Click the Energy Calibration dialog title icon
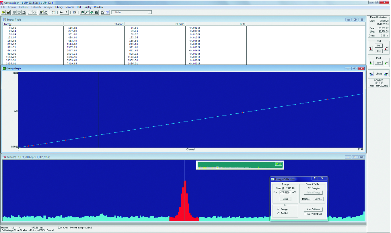 pyautogui.click(x=273, y=179)
